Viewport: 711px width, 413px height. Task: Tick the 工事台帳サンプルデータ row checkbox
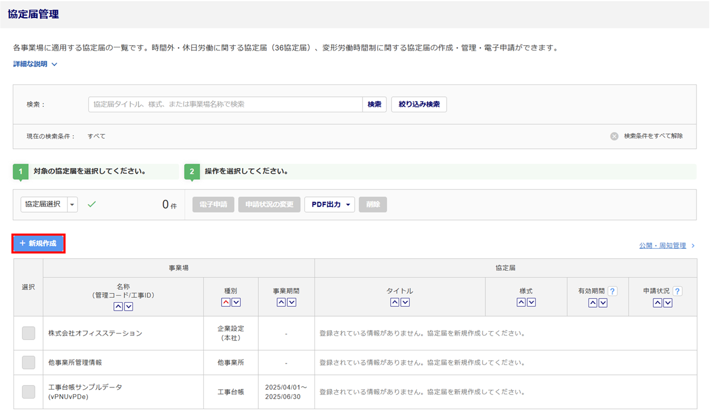pos(28,392)
